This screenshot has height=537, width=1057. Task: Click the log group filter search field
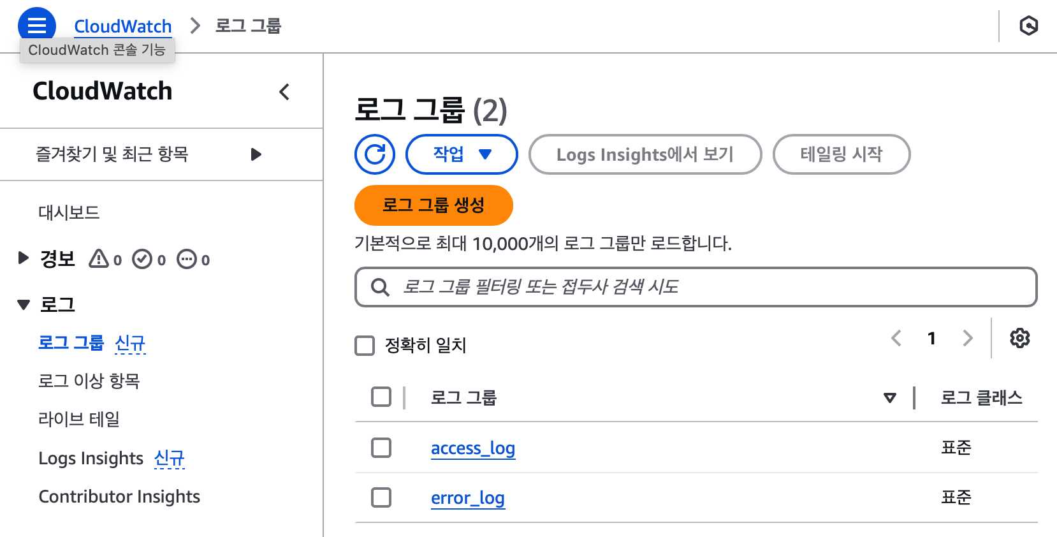coord(696,287)
